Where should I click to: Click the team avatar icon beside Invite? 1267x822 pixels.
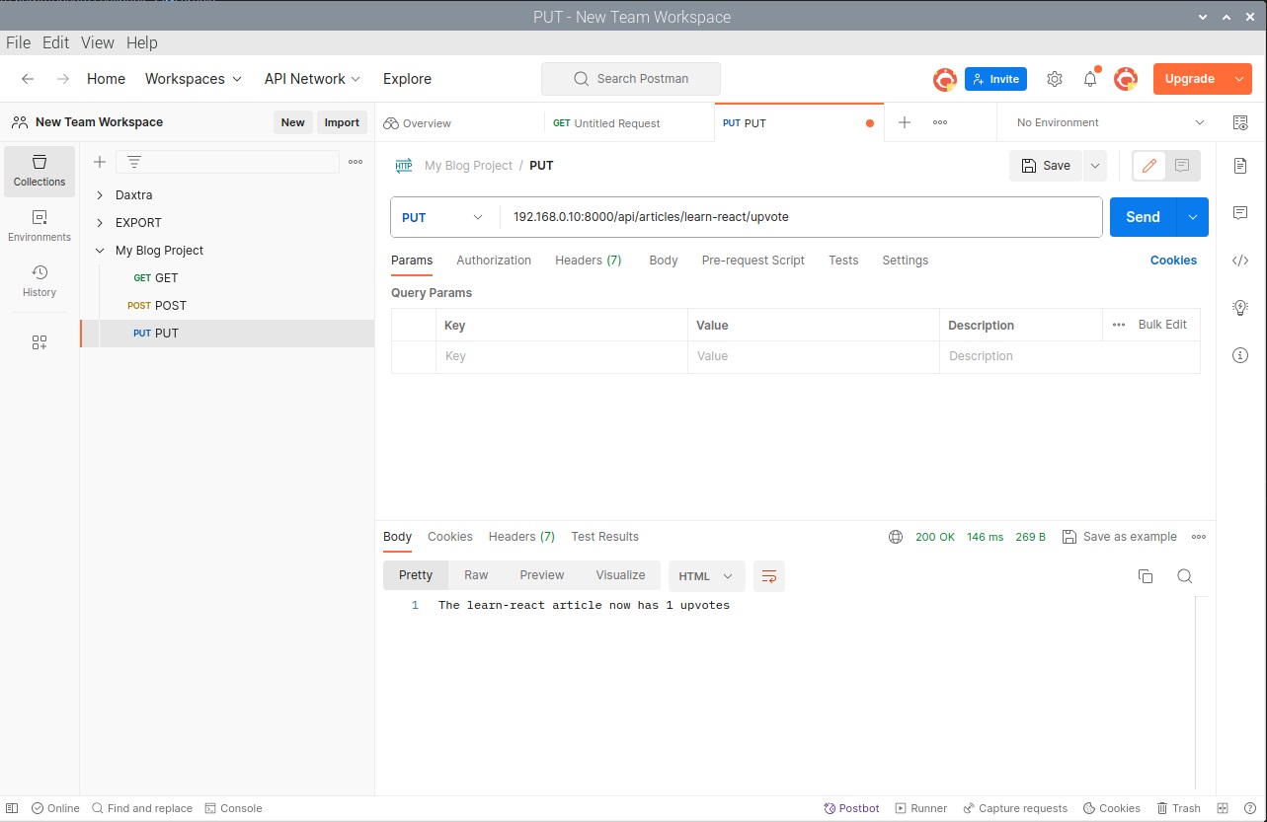pyautogui.click(x=945, y=79)
